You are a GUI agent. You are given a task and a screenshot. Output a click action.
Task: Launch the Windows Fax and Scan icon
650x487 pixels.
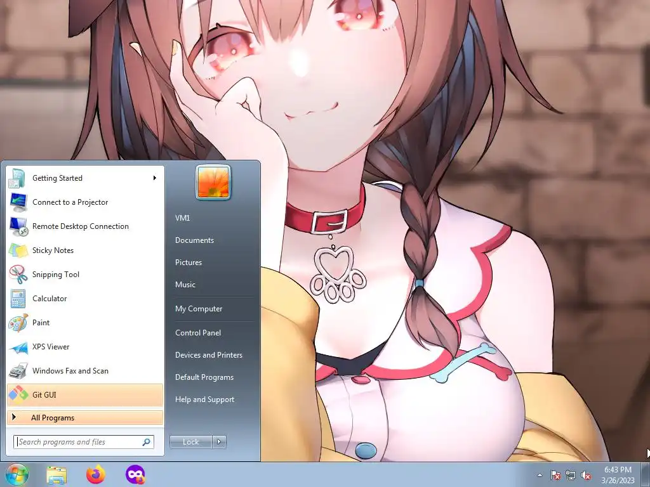(18, 370)
